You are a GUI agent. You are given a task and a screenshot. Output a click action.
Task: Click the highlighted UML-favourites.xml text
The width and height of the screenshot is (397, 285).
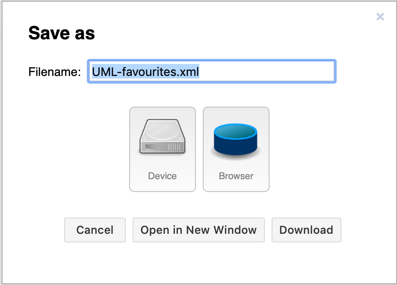(145, 71)
